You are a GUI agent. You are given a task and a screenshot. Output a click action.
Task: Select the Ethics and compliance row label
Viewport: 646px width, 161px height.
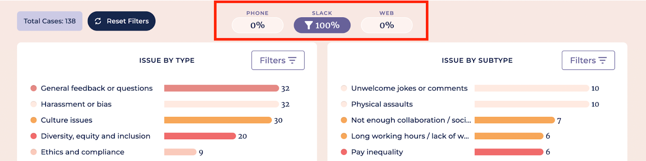82,152
